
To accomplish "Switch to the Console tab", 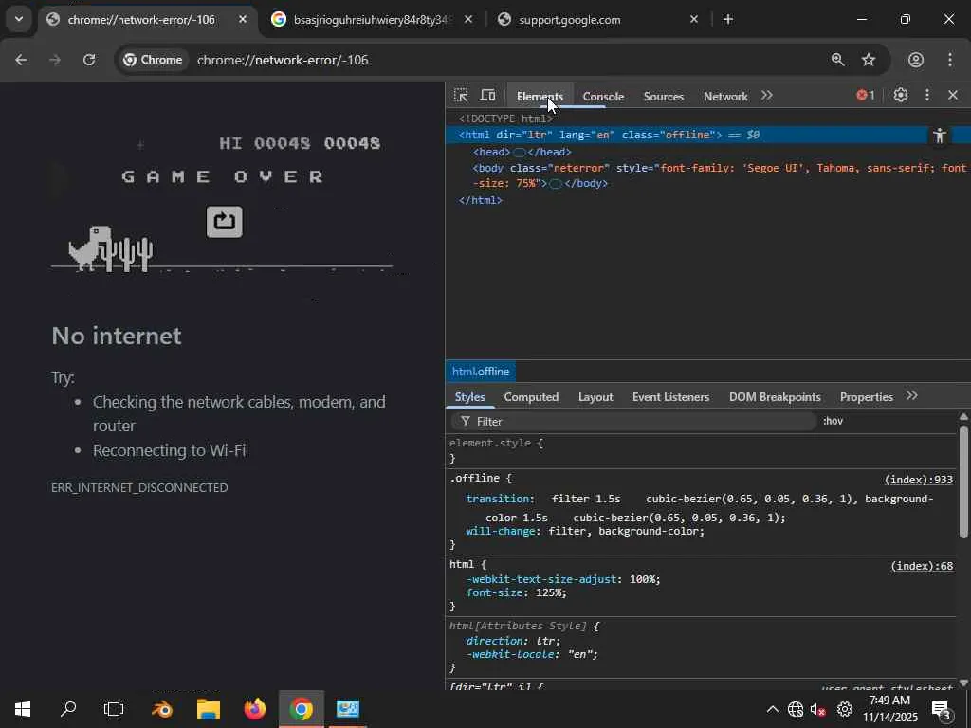I will click(603, 96).
